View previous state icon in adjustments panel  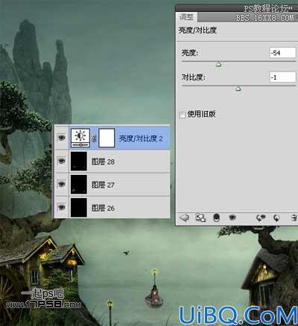pyautogui.click(x=261, y=218)
